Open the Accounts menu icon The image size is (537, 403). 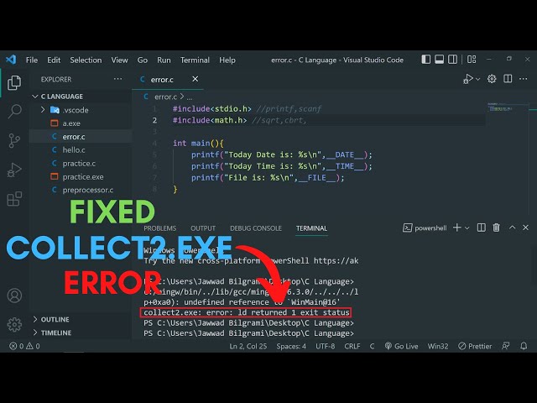tap(14, 296)
